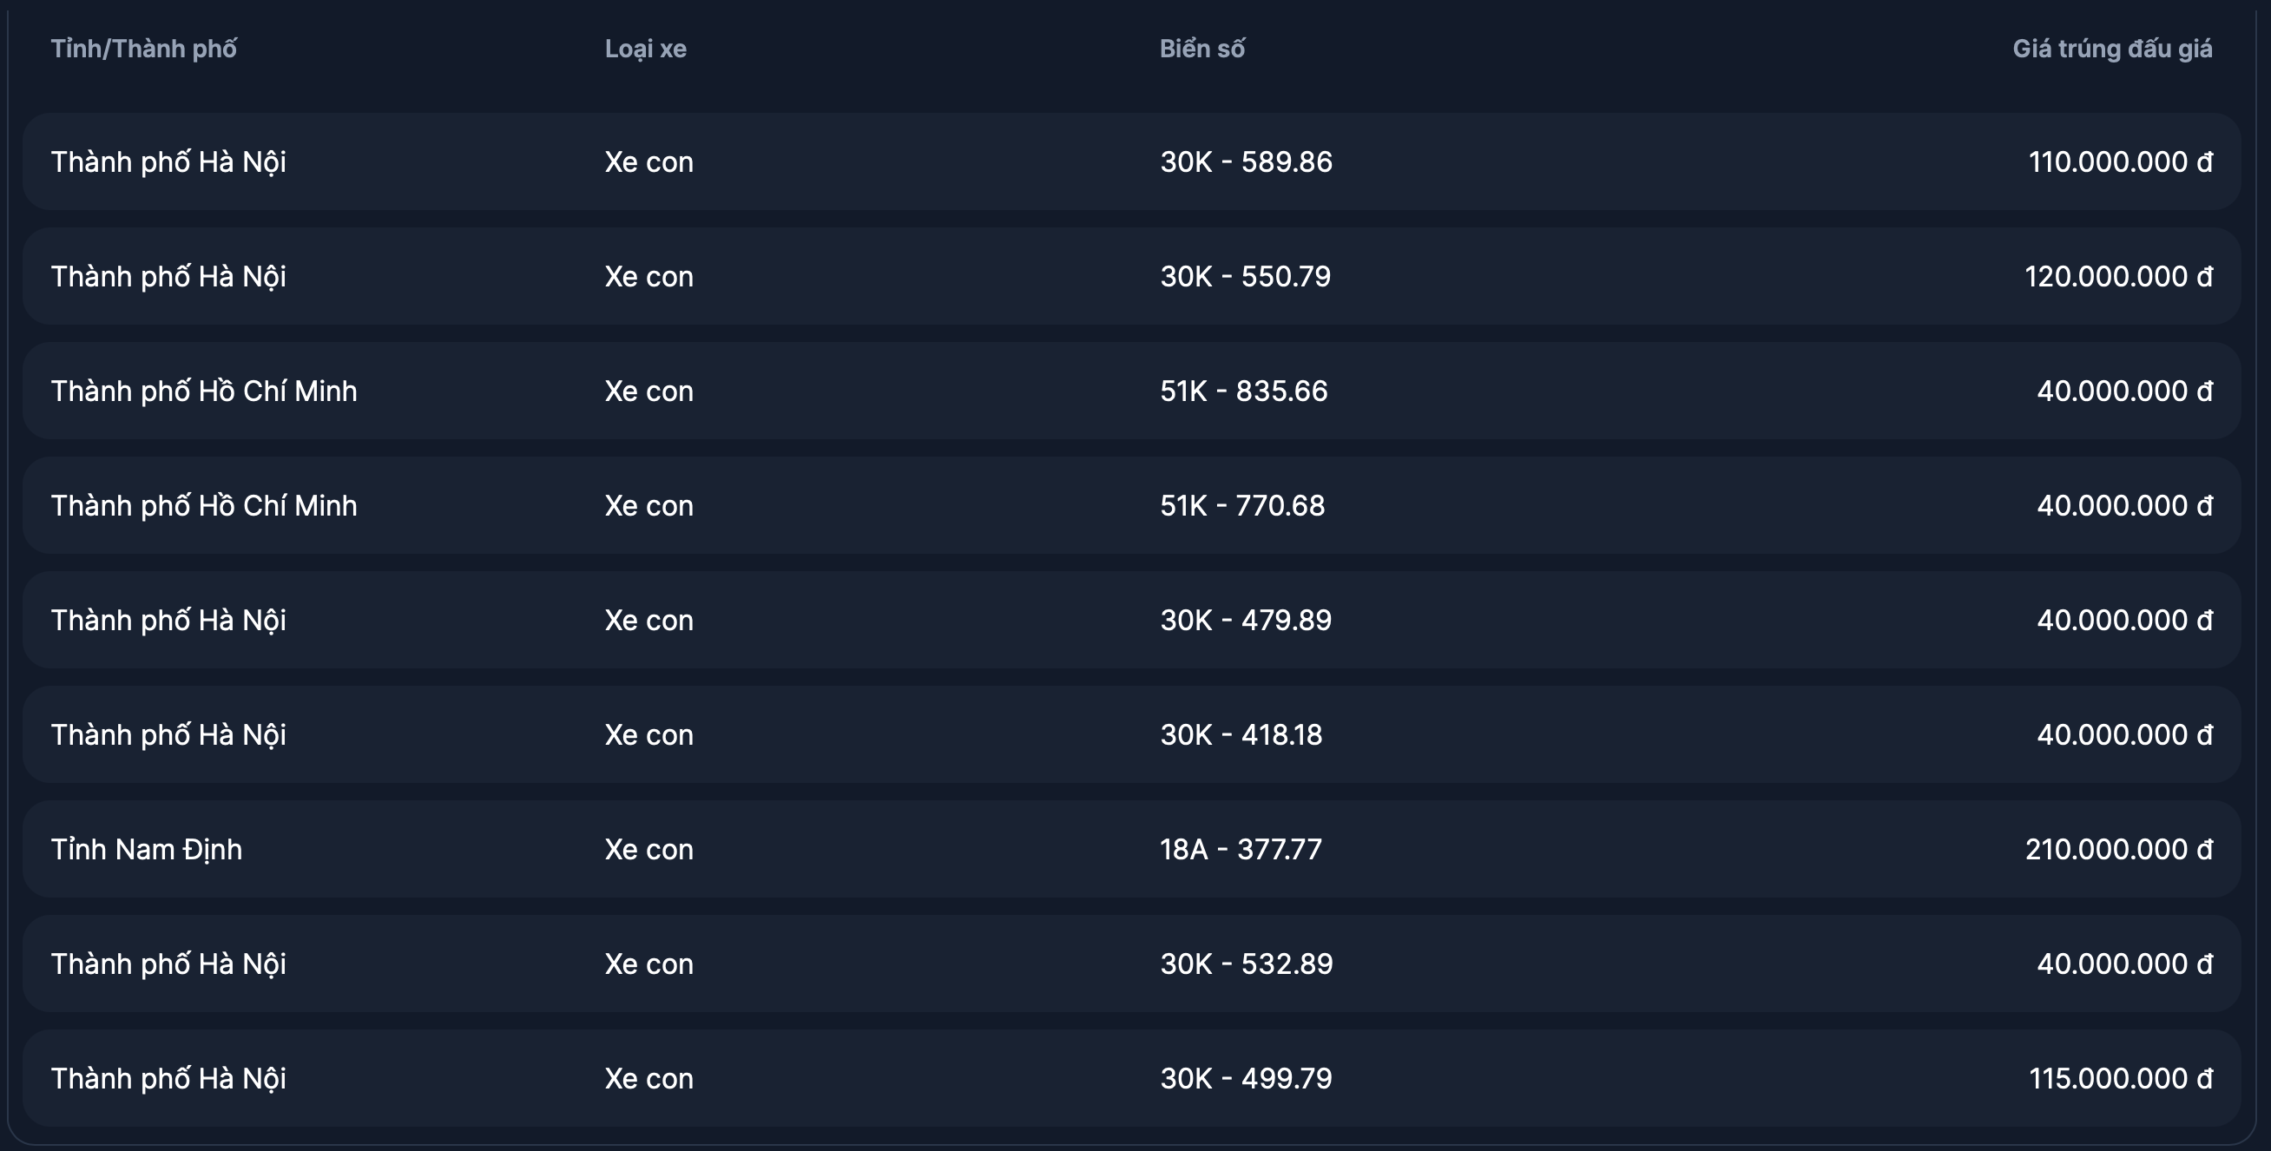Click Xe con in the 18A - 377.77 row
The height and width of the screenshot is (1151, 2271).
pyautogui.click(x=648, y=850)
